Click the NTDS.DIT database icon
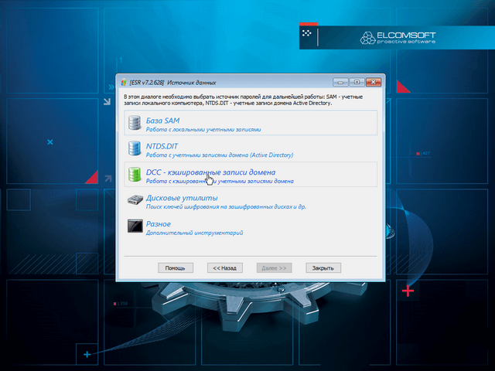Screen dimensions: 495x371 (x=135, y=148)
